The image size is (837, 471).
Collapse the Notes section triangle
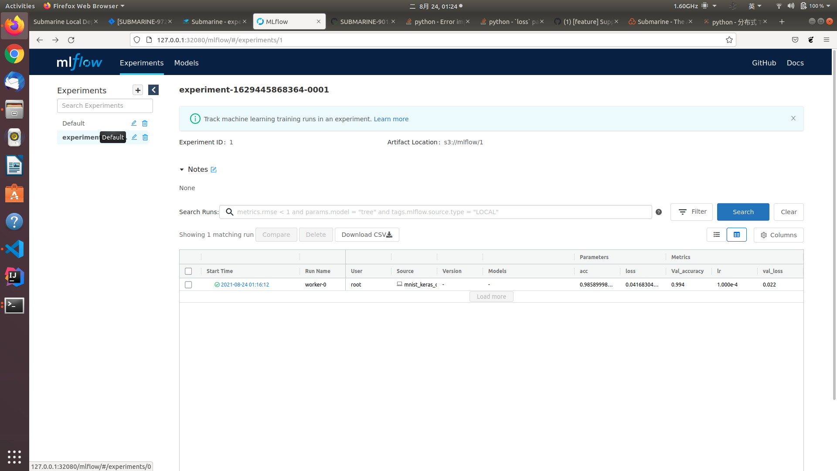(182, 170)
